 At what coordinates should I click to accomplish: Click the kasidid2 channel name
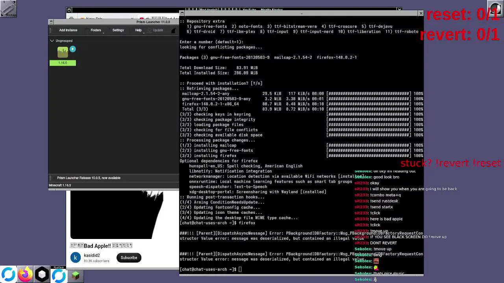(92, 255)
